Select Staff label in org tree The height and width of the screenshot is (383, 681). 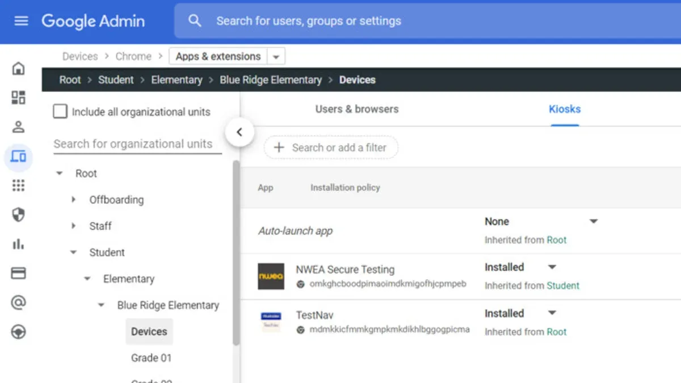100,226
